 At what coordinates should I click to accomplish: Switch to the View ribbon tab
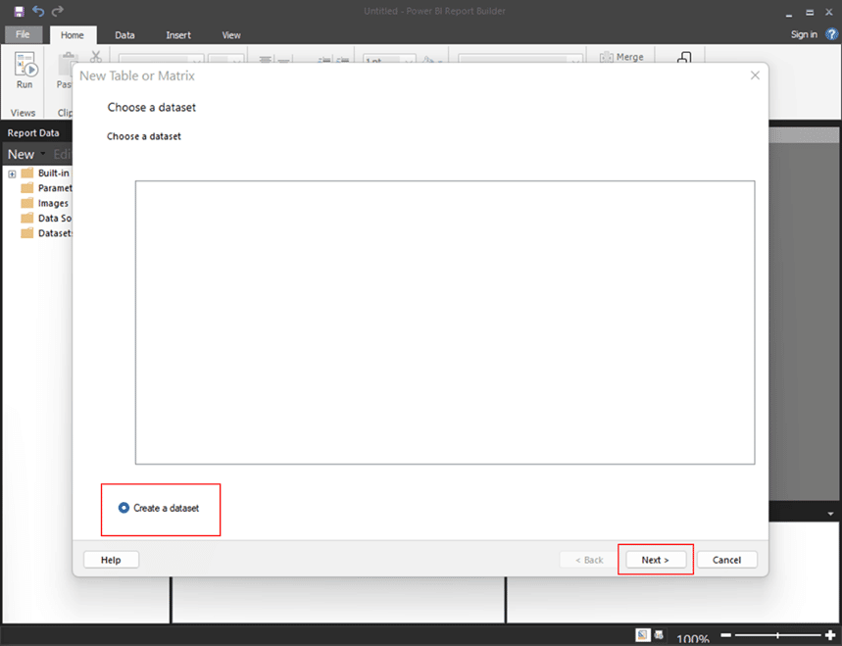click(231, 35)
